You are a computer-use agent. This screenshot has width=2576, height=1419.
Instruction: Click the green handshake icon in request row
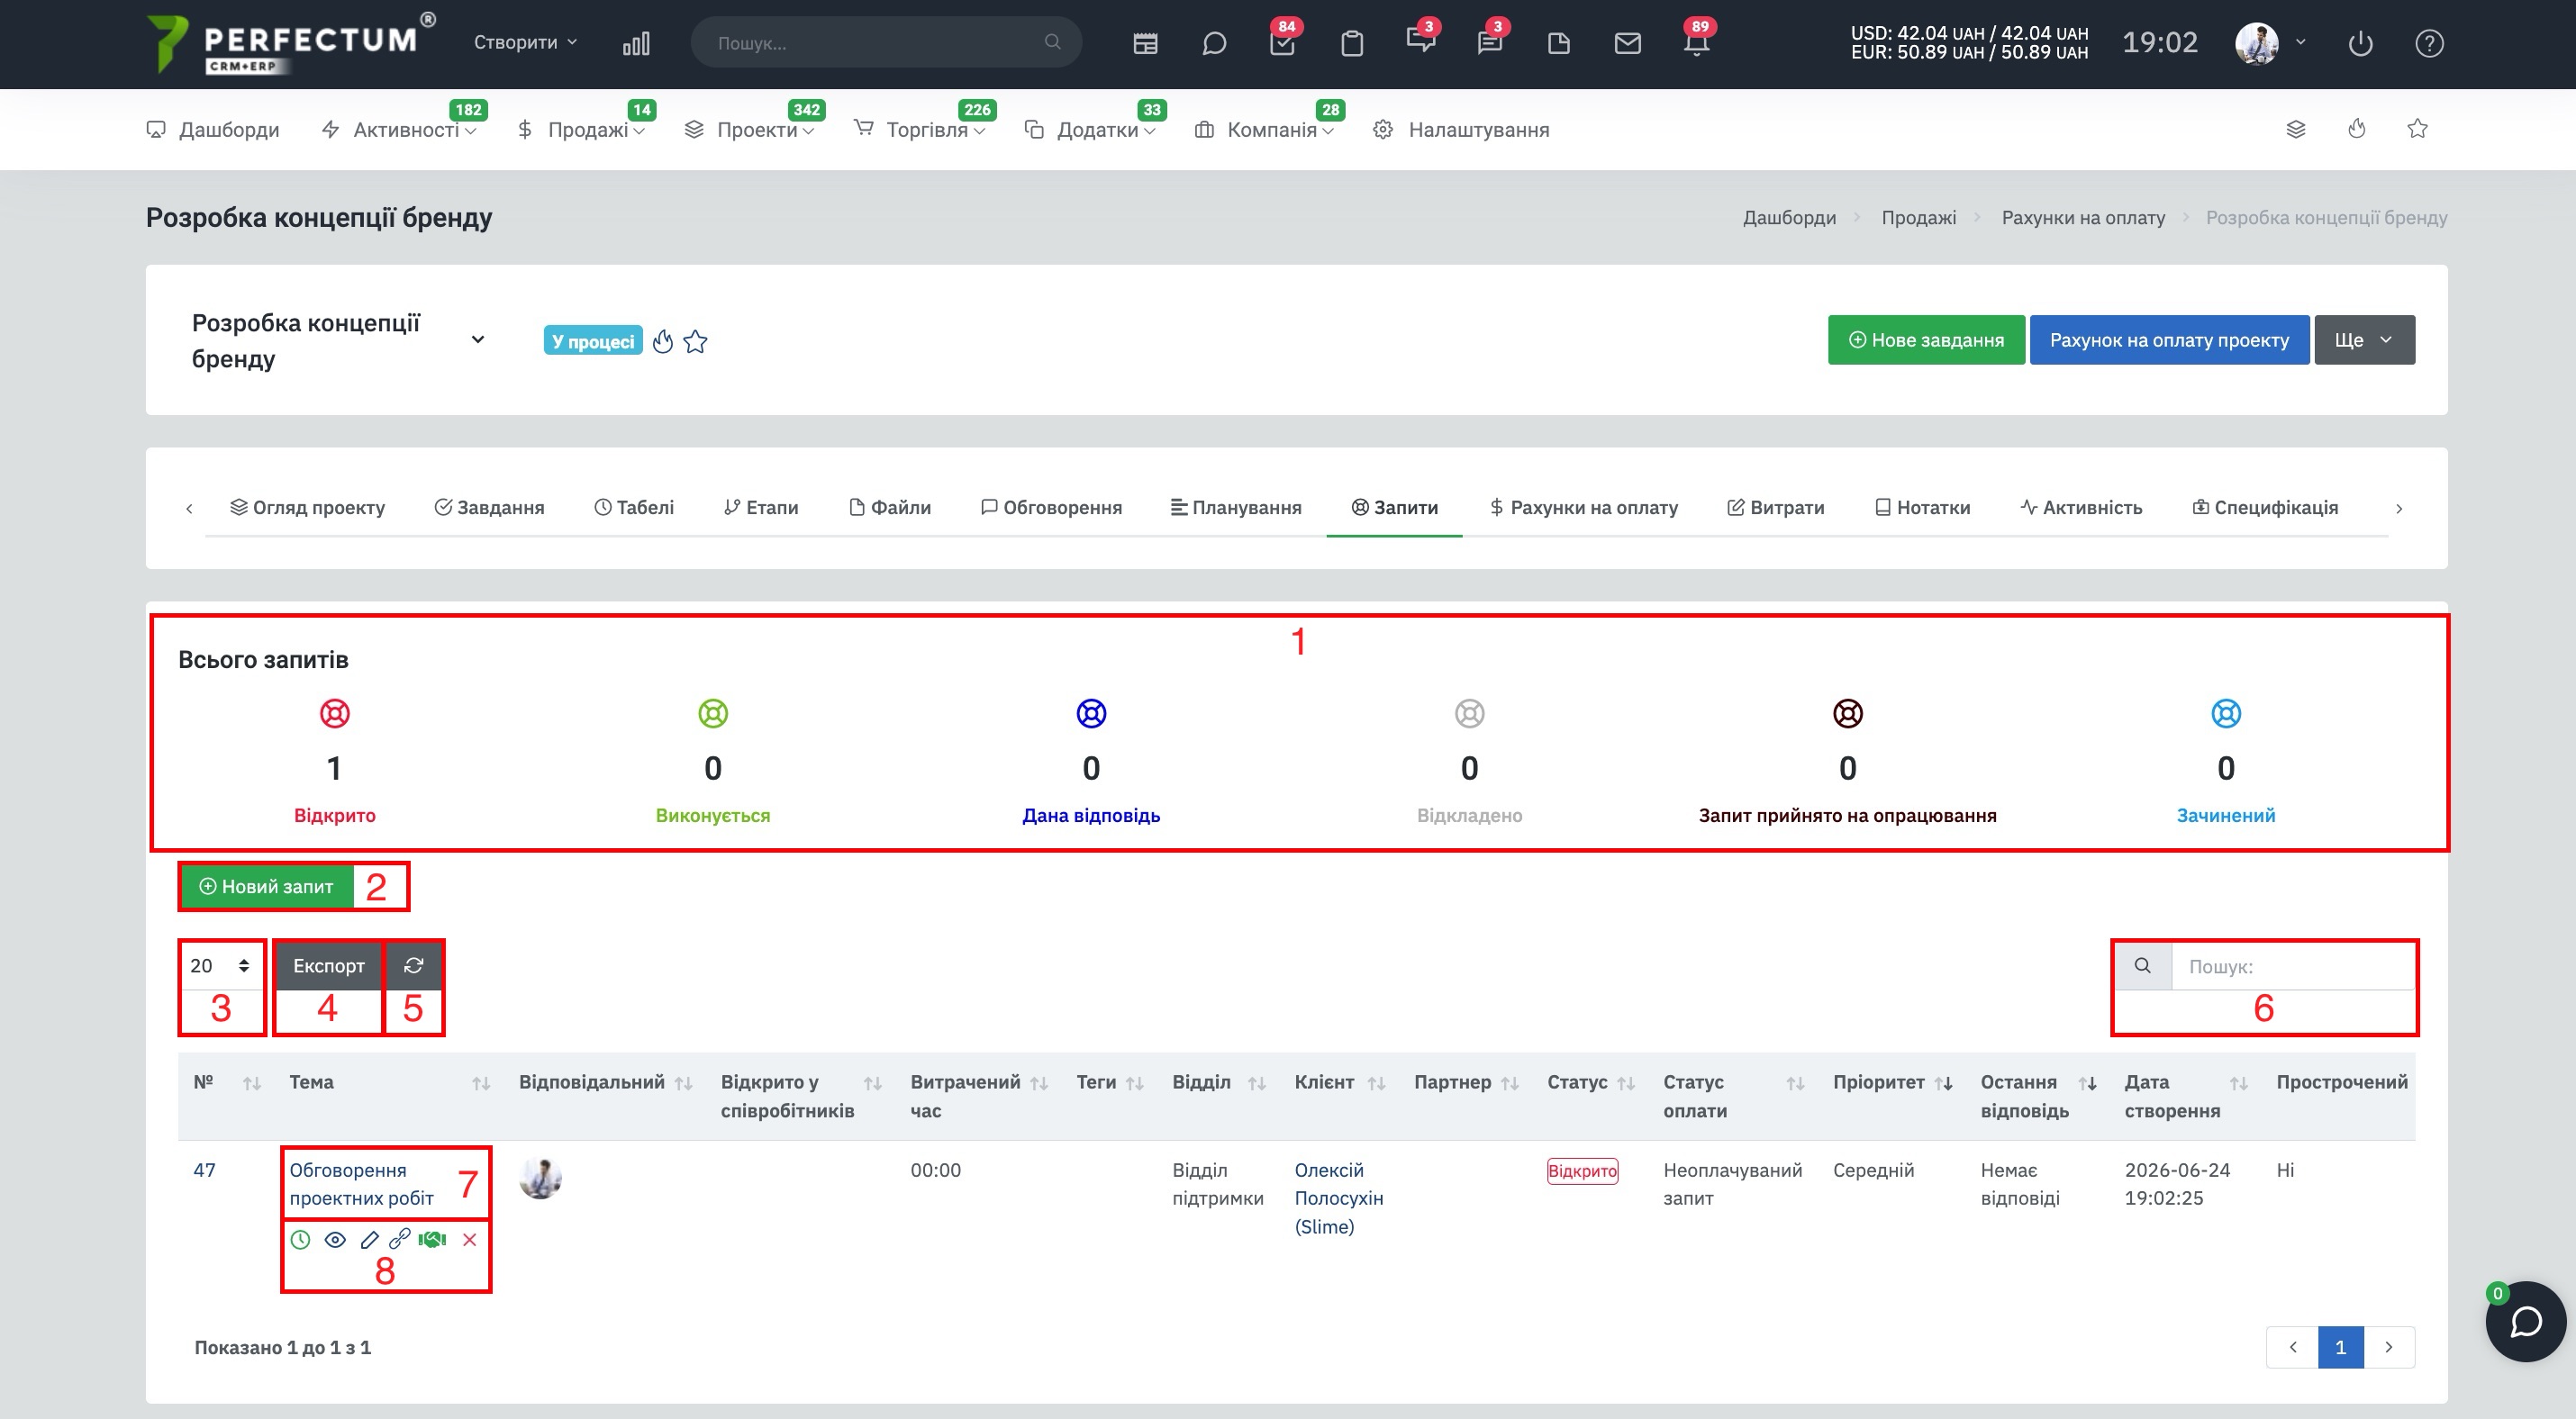432,1239
